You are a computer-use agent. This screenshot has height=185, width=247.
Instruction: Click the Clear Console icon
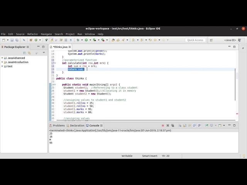pyautogui.click(x=180, y=125)
